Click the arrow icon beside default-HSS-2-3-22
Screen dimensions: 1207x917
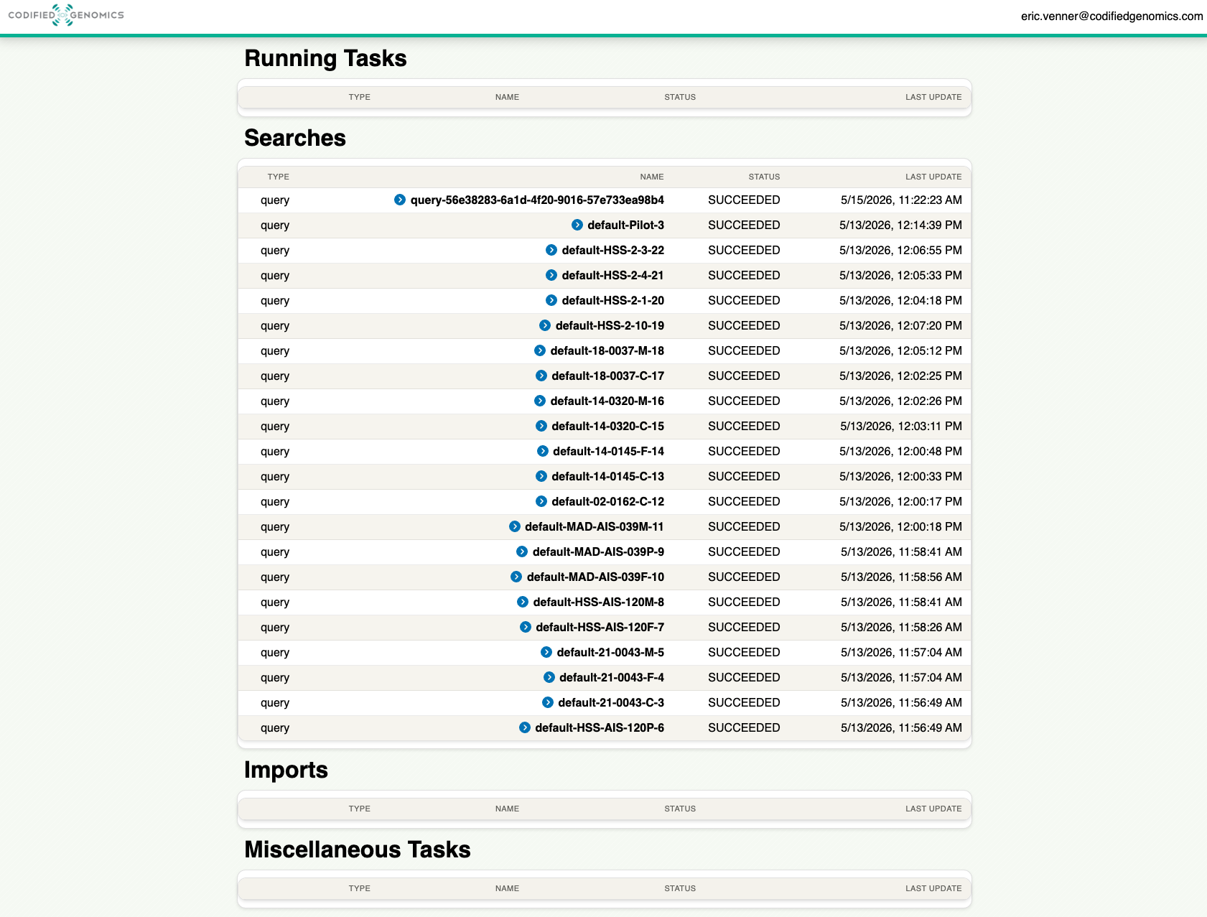click(x=551, y=250)
